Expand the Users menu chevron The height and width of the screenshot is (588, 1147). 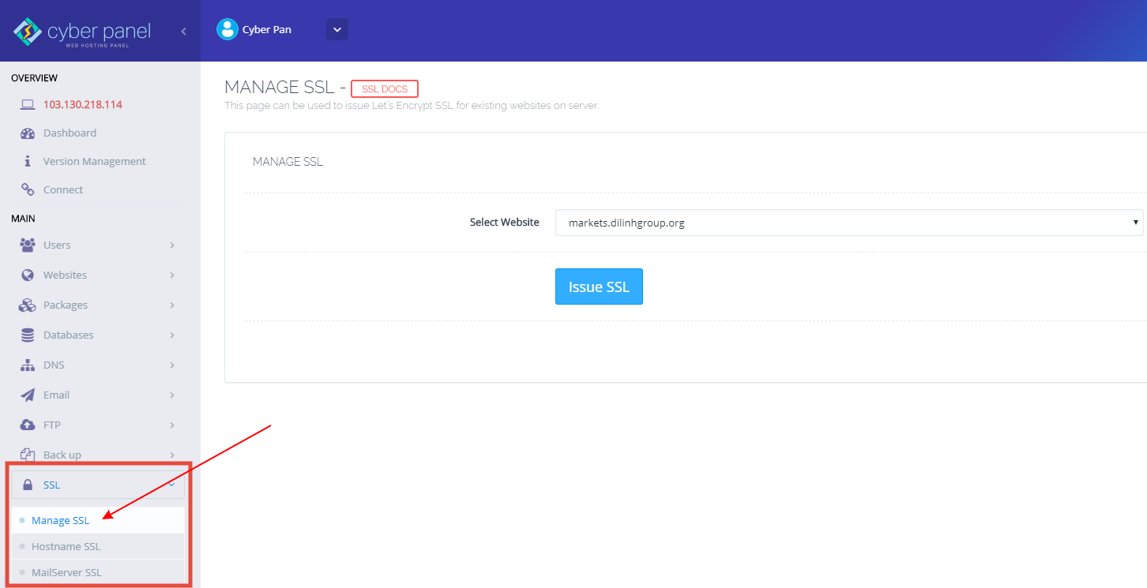(x=172, y=245)
